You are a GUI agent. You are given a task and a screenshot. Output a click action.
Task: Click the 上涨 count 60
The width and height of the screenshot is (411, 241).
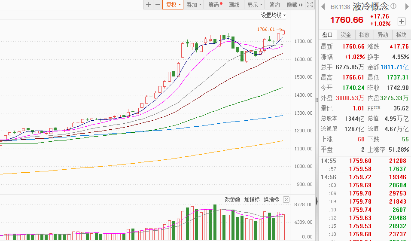point(361,139)
